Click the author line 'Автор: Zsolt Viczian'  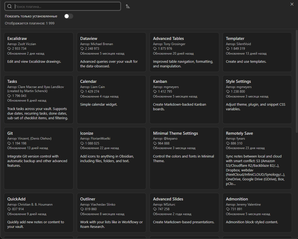(22, 44)
